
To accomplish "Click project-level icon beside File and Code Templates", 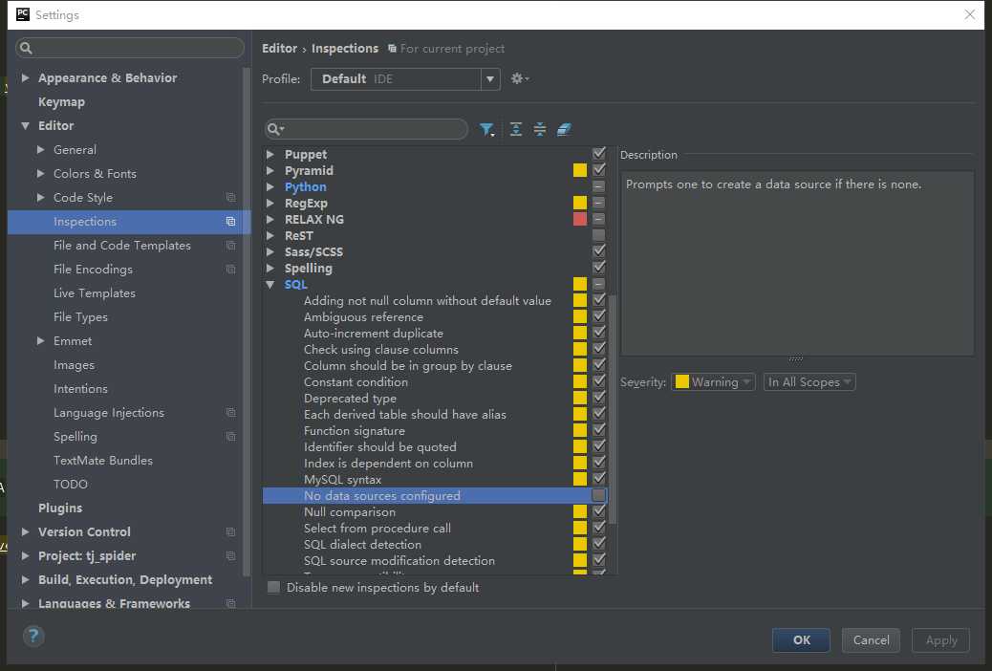I will [x=231, y=245].
